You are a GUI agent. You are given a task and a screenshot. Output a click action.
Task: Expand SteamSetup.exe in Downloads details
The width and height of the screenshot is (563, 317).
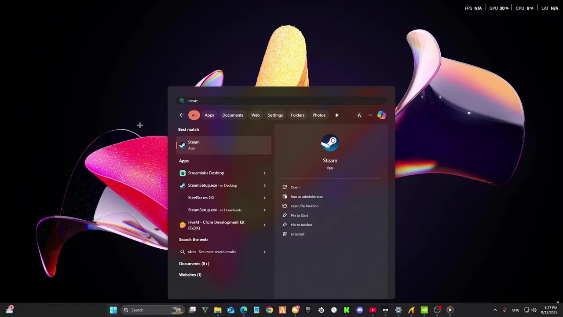pyautogui.click(x=264, y=210)
